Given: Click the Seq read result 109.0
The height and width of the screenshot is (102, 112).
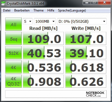Looking at the screenshot, I should [43, 38].
